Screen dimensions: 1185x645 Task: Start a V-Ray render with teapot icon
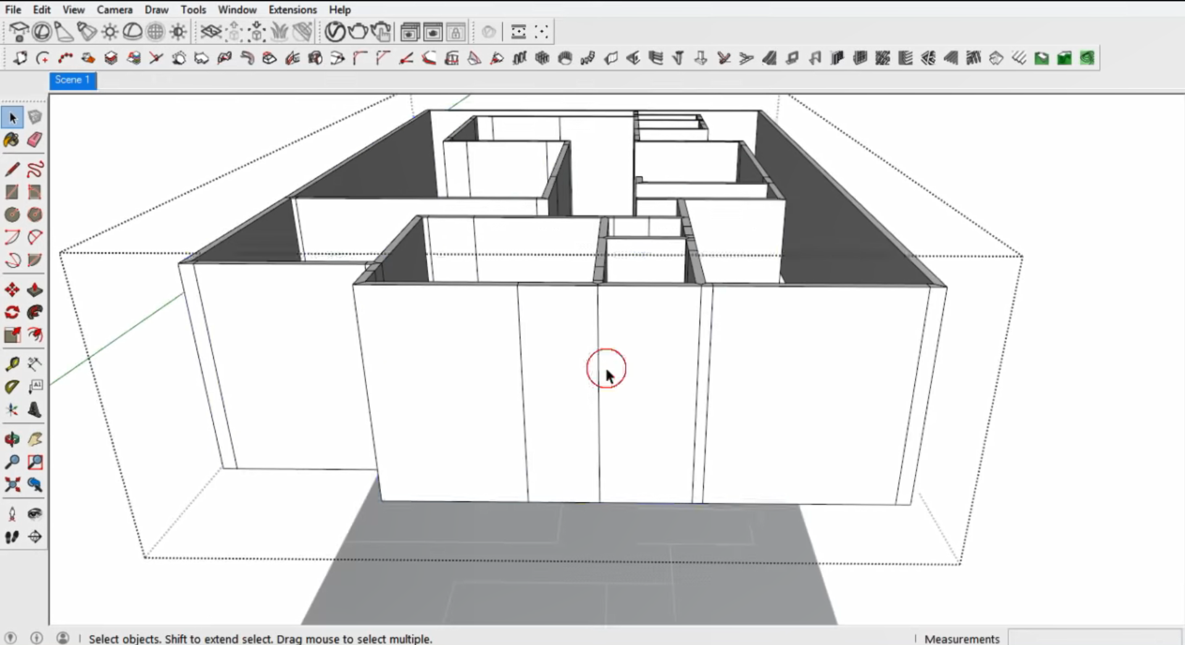coord(358,31)
